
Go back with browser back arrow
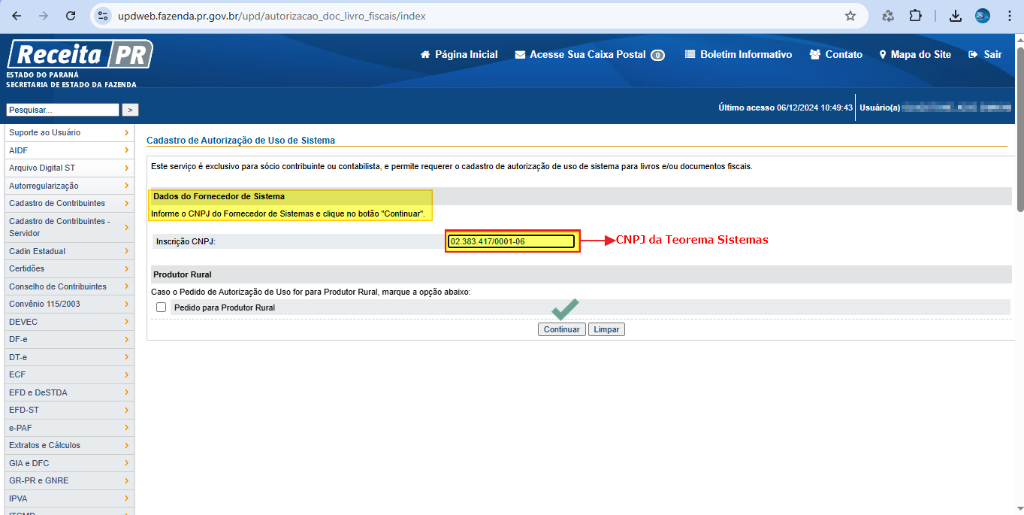18,16
